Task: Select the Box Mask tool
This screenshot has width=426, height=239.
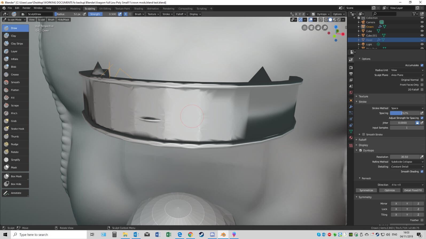Action: coord(15,176)
